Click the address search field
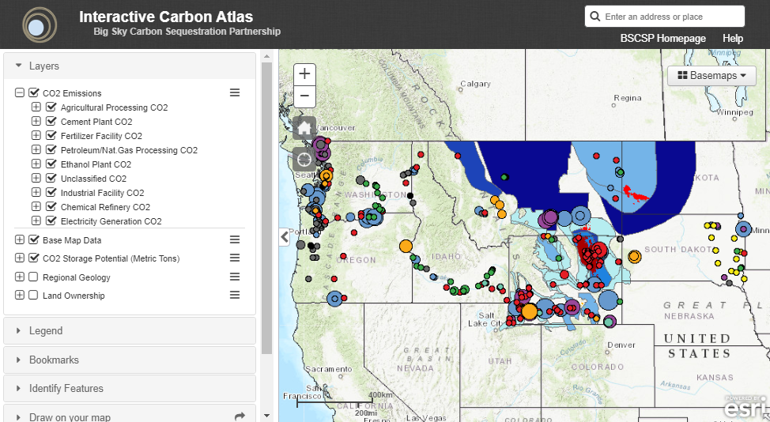770x422 pixels. (672, 17)
